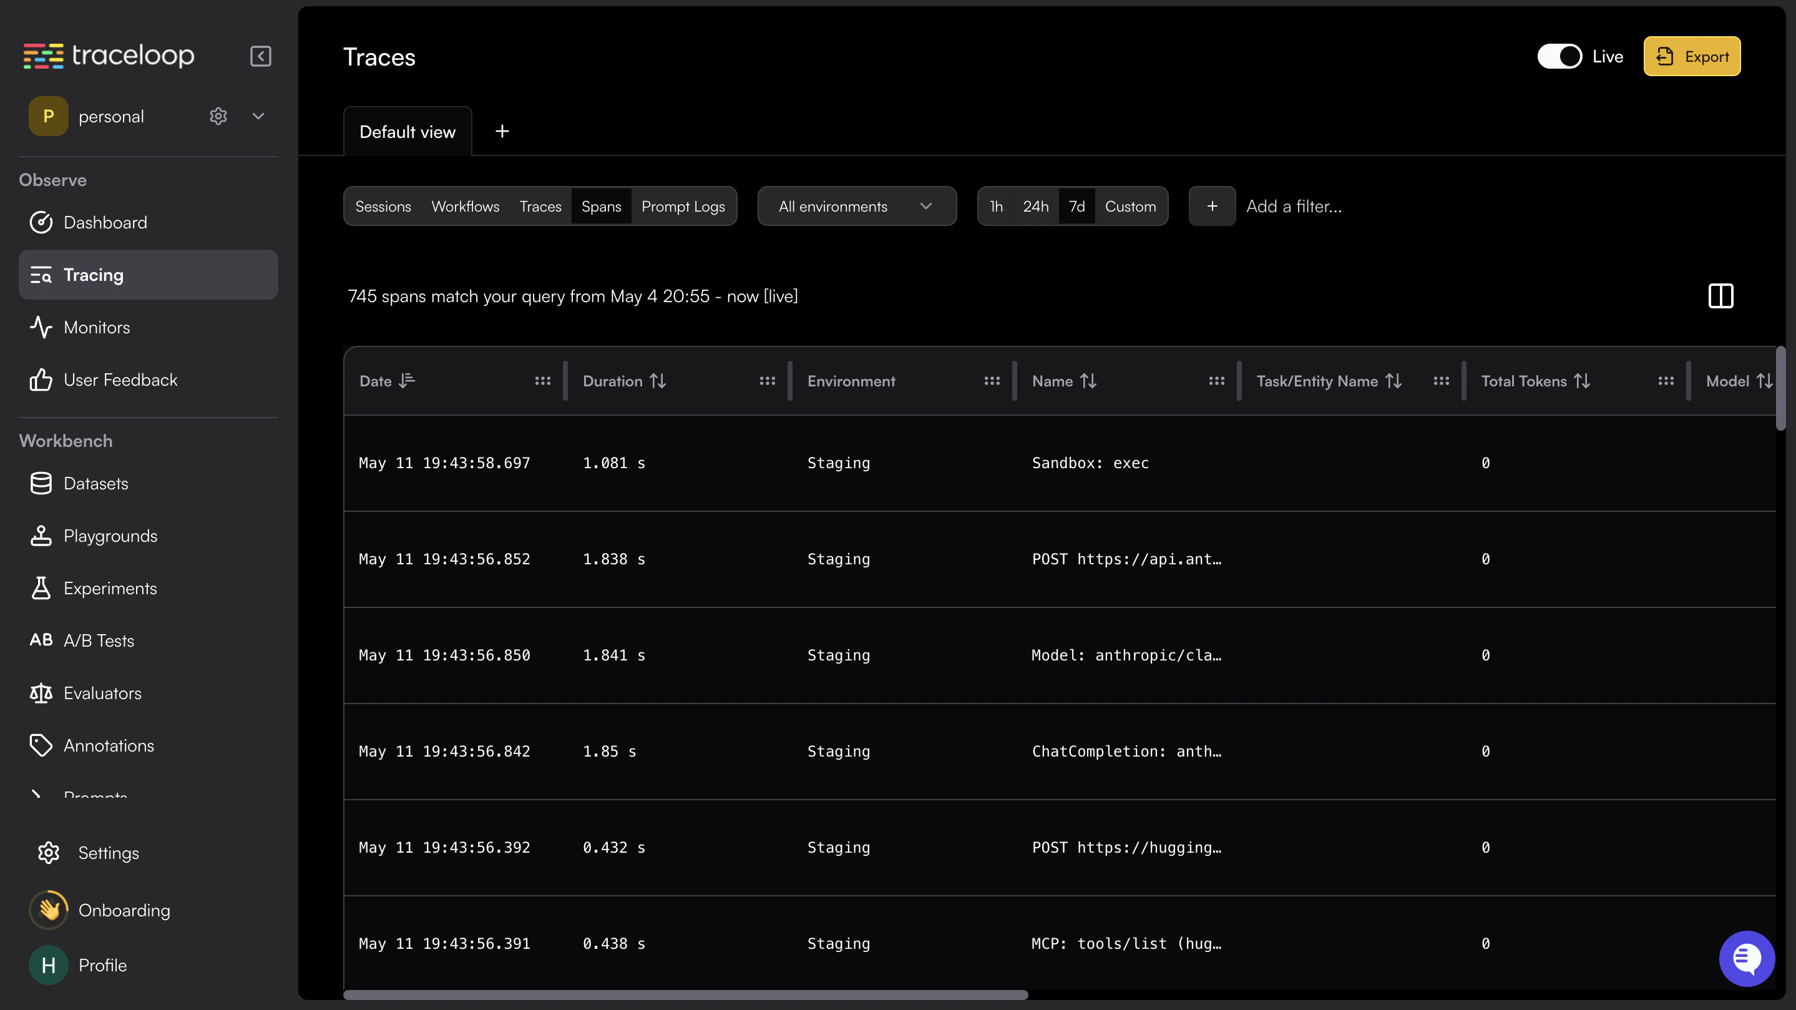Open the Dashboard page

pyautogui.click(x=148, y=222)
